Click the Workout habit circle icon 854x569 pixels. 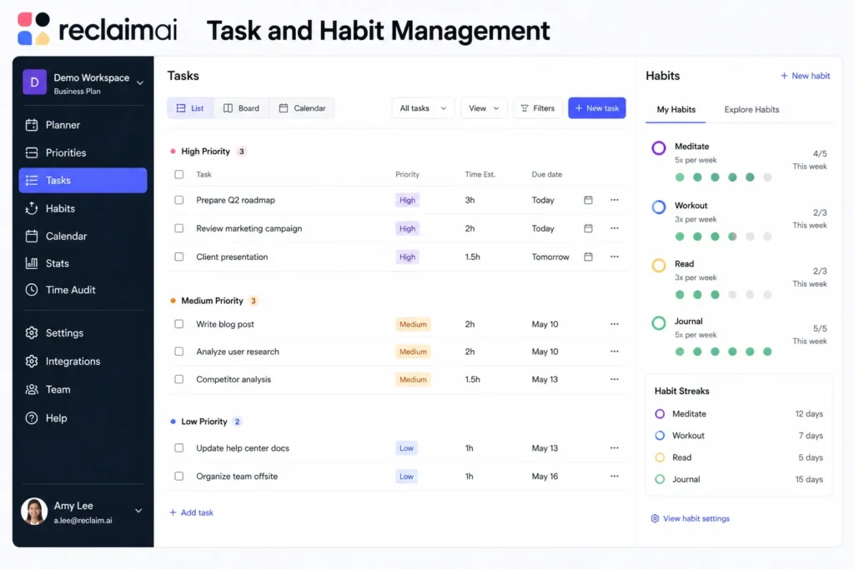click(659, 207)
